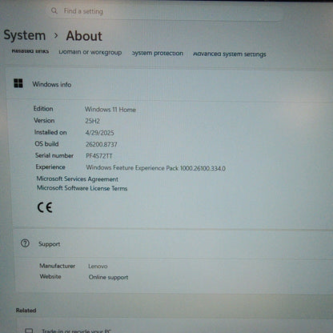Click the Serial number label

(x=54, y=155)
